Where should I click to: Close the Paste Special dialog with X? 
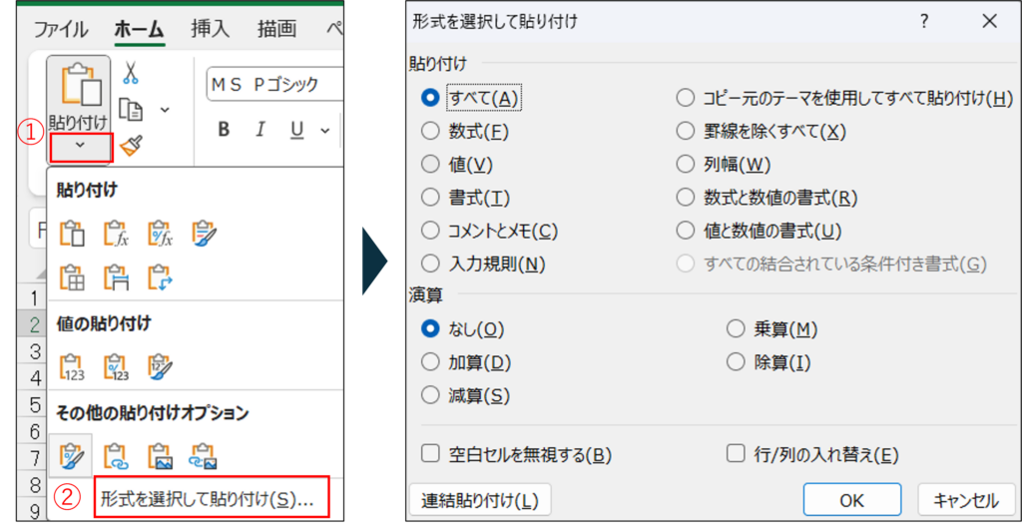pos(989,22)
